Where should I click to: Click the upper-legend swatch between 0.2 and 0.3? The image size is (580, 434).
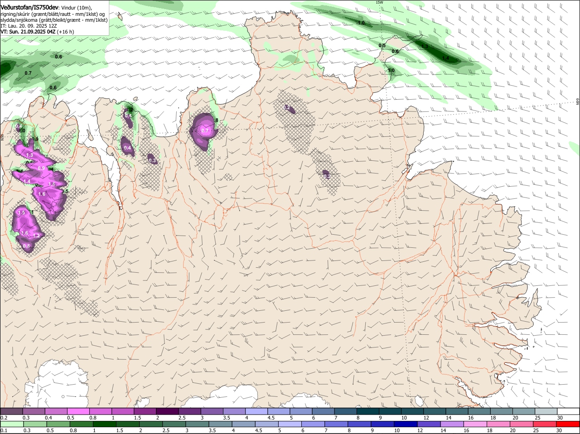[11, 411]
